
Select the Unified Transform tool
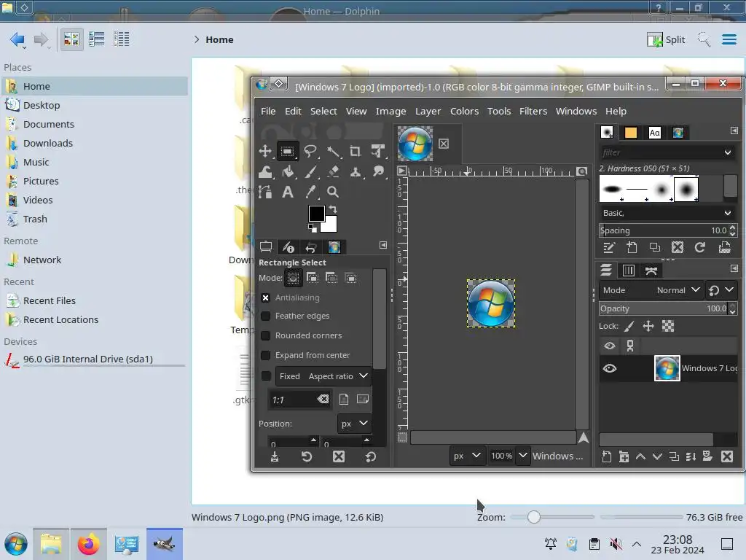(x=378, y=152)
